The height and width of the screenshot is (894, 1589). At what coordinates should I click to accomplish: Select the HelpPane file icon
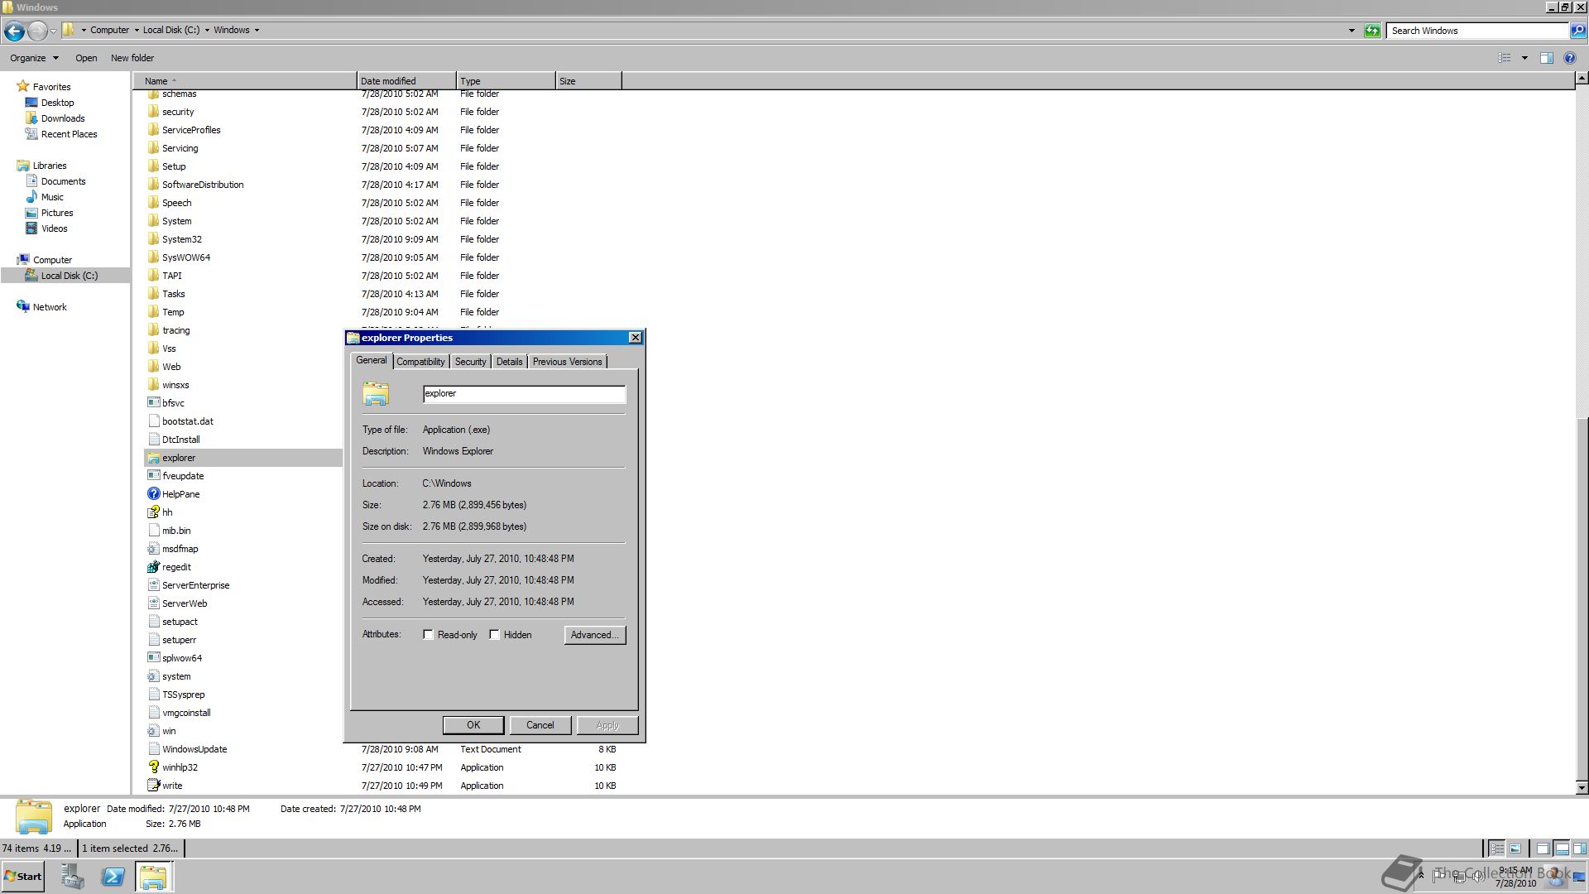coord(153,494)
